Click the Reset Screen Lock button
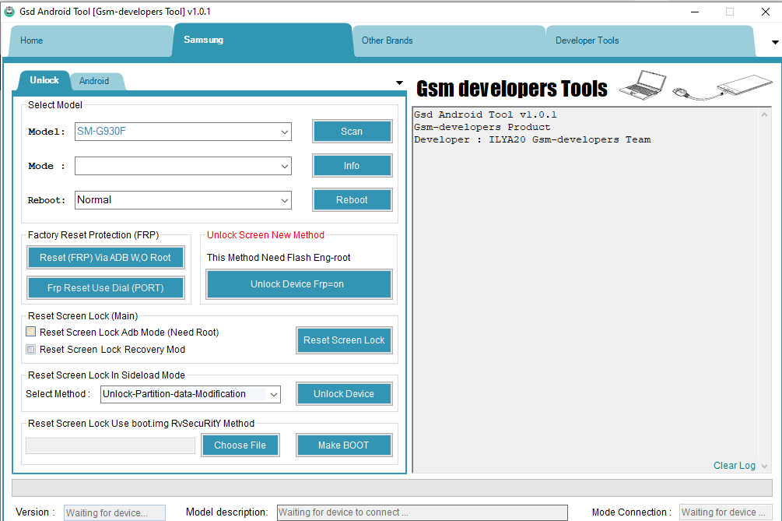 344,340
